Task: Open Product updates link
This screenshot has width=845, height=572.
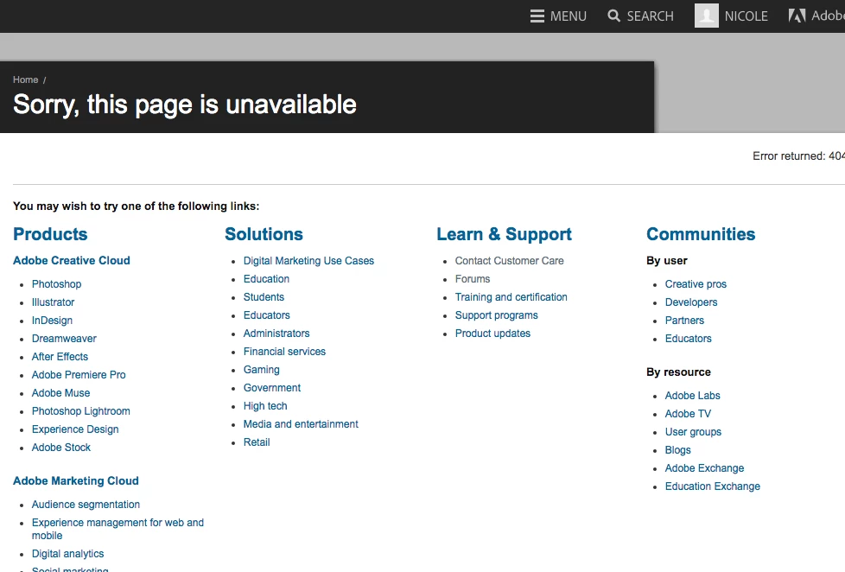Action: click(492, 334)
